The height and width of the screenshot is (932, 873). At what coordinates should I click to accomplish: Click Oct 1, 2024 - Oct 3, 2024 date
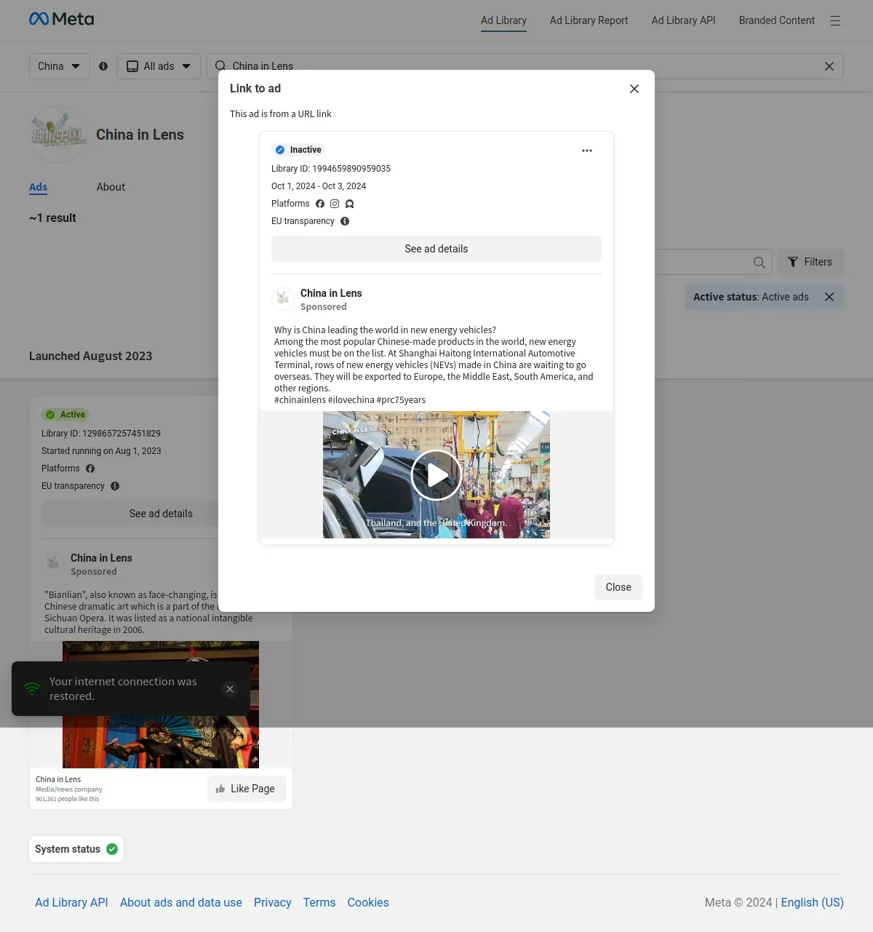(319, 186)
